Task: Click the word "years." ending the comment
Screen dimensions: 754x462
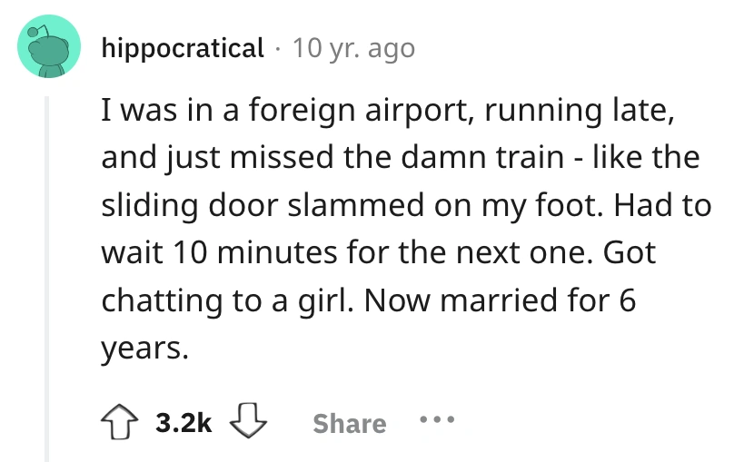Action: pyautogui.click(x=145, y=348)
